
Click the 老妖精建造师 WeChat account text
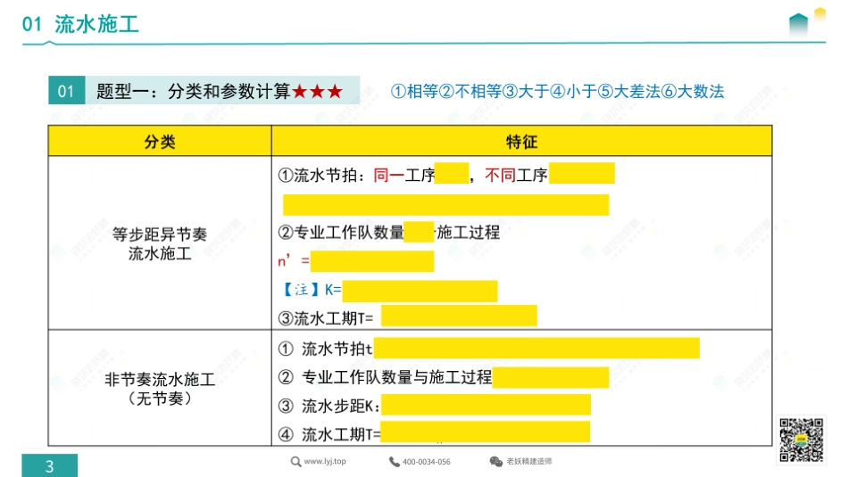point(529,461)
